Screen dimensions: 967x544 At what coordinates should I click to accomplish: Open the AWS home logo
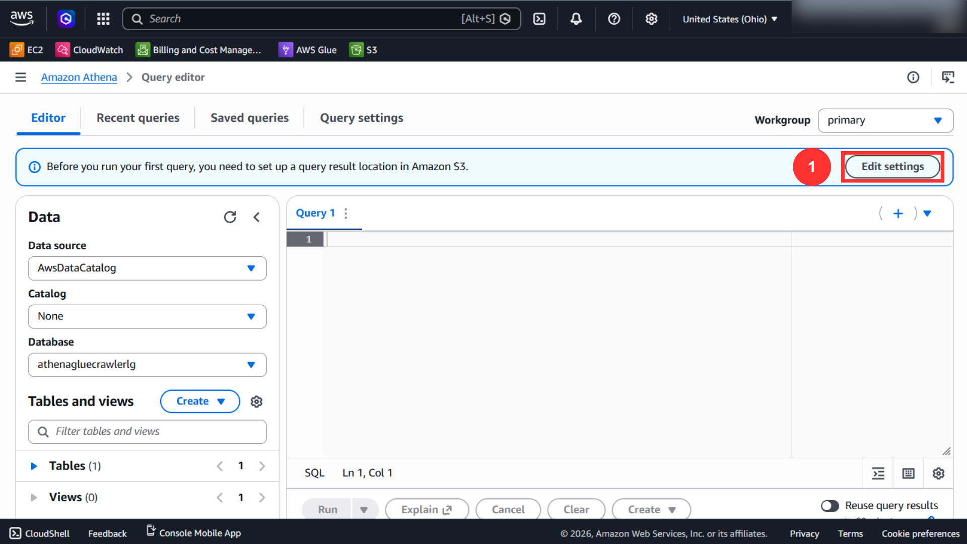click(x=22, y=18)
